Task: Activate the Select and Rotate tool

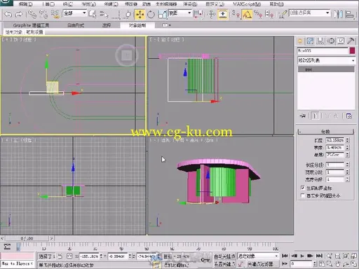Action: 151,15
